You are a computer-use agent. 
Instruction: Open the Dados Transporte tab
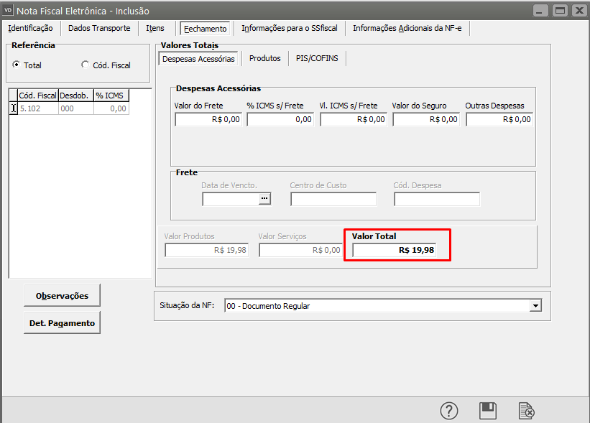(x=99, y=28)
